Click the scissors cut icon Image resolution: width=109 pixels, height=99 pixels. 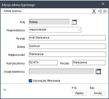(x=94, y=11)
